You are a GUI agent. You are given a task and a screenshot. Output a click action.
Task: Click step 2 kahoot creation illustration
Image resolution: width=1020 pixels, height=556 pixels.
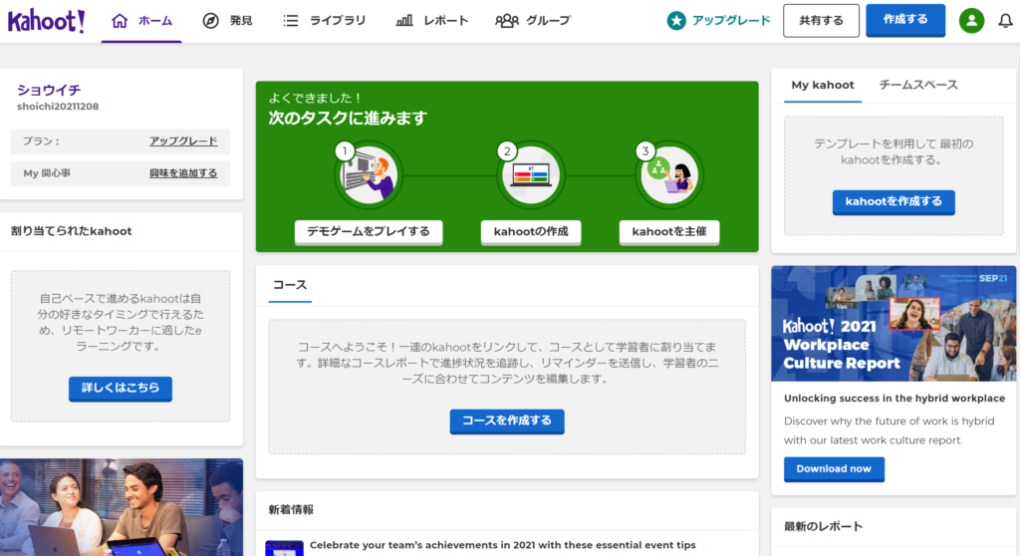531,174
